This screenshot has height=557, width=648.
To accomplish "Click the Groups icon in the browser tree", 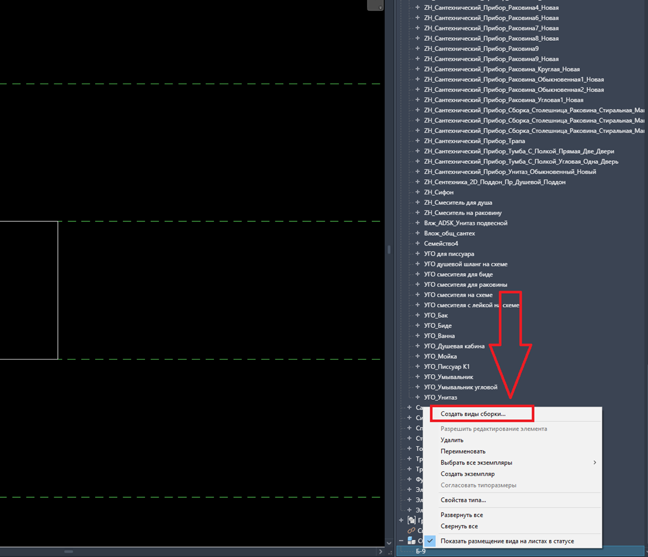I will coord(411,520).
